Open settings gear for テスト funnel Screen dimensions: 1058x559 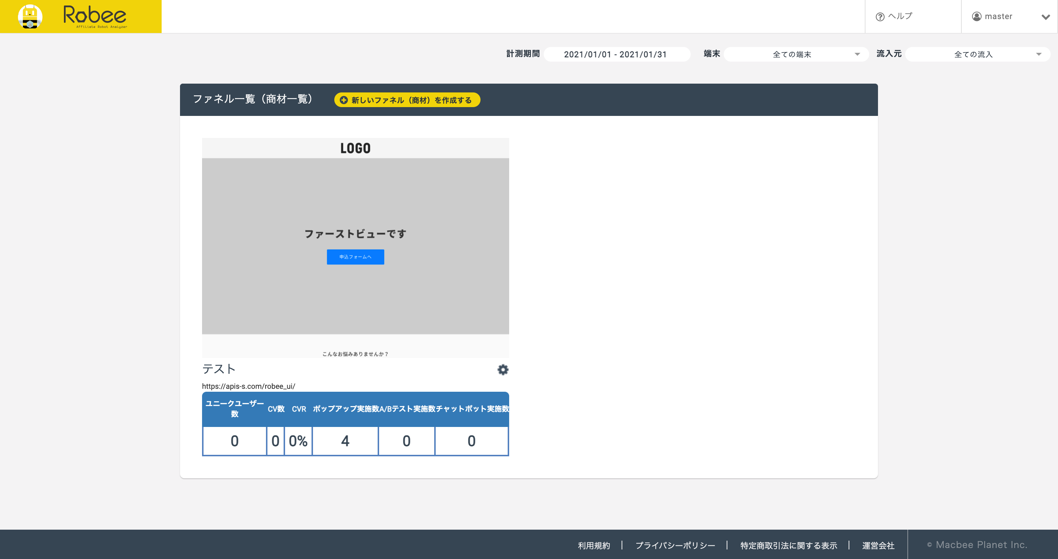[x=503, y=369]
